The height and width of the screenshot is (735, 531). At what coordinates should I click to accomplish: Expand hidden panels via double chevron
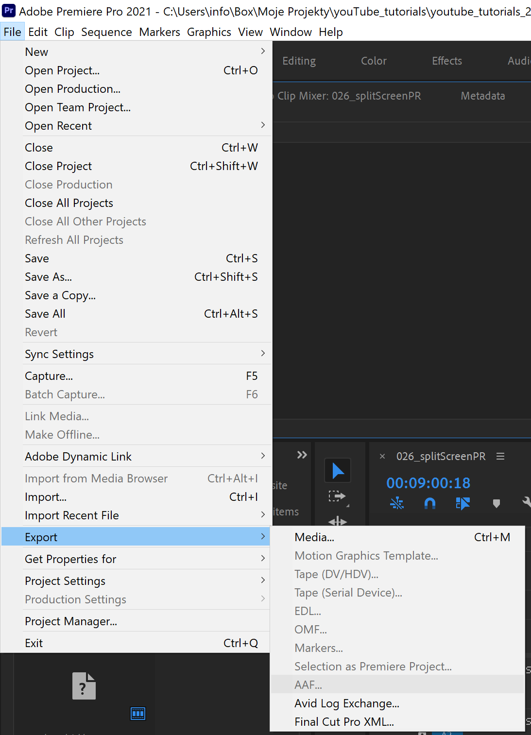tap(302, 455)
